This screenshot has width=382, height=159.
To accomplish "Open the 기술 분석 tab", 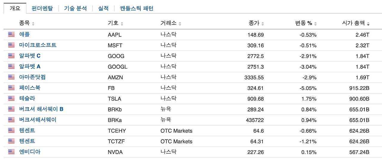I will pos(75,8).
